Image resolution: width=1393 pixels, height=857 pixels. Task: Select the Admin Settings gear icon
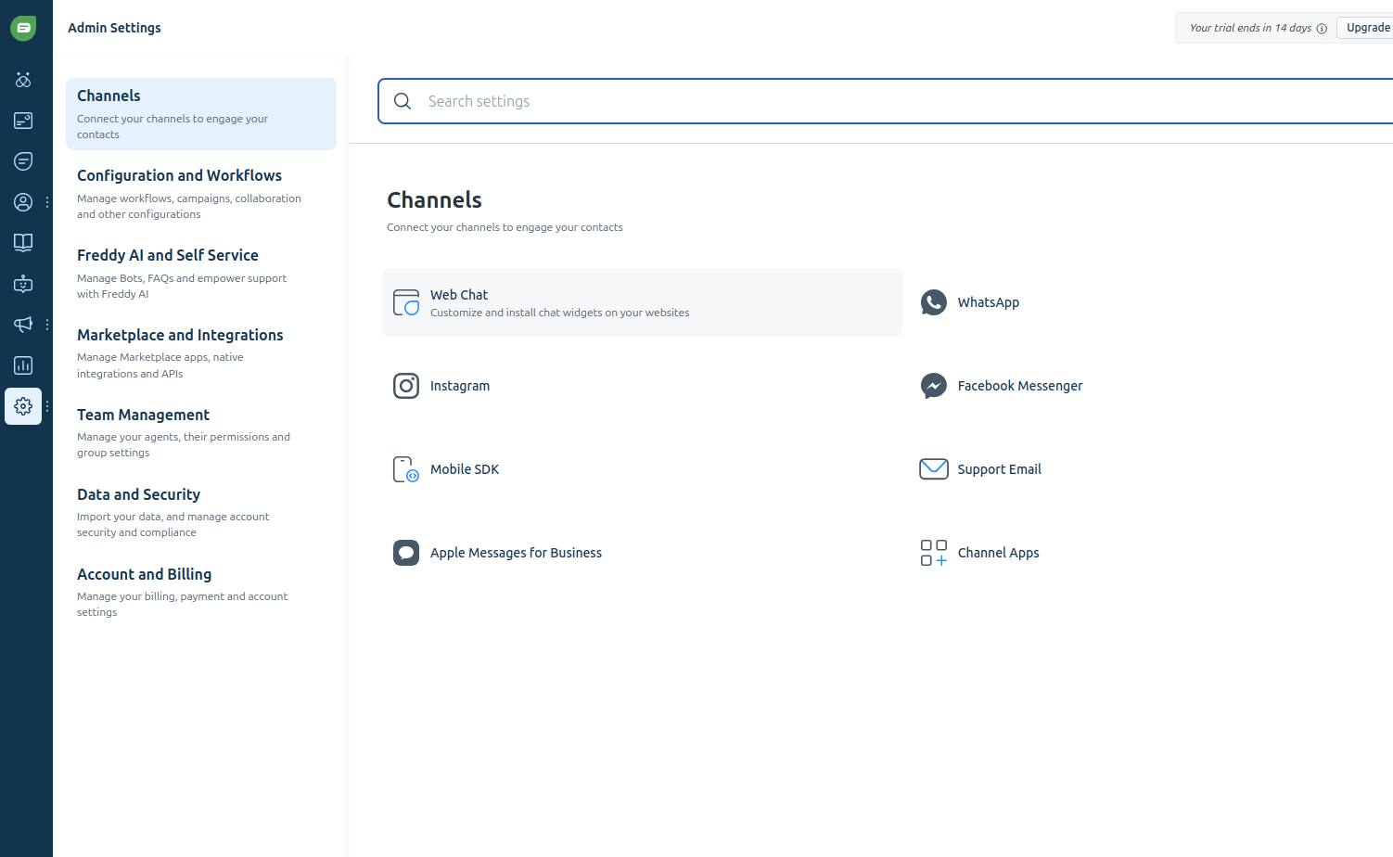[23, 405]
